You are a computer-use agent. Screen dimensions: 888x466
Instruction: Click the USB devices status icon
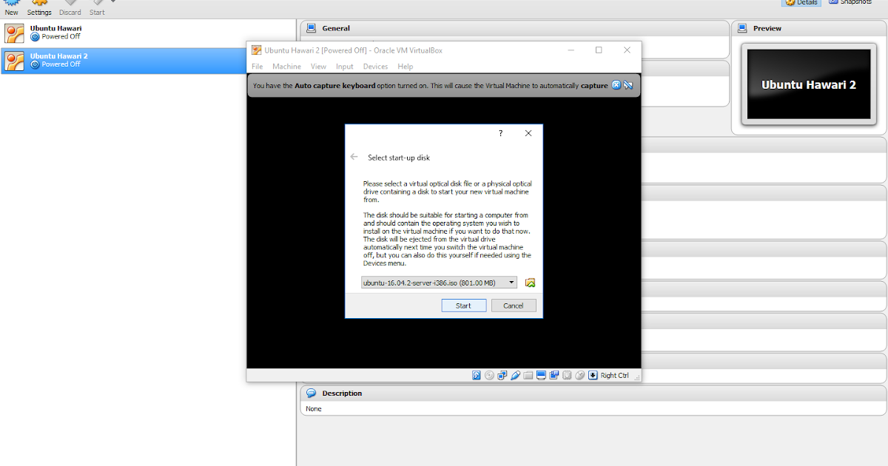pos(515,375)
